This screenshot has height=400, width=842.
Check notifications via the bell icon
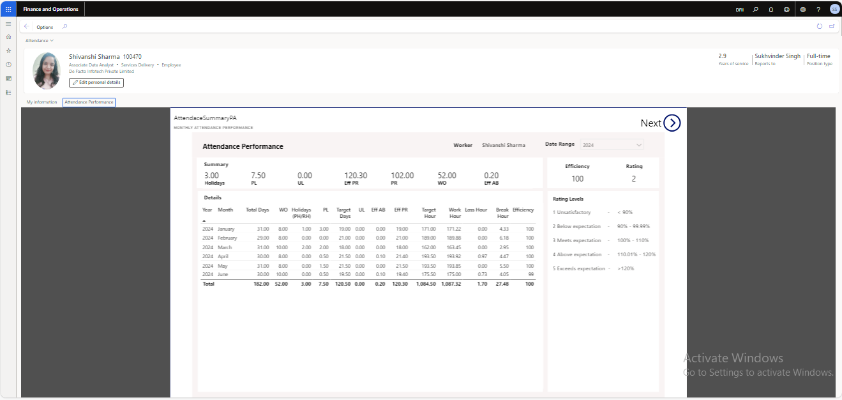[771, 10]
